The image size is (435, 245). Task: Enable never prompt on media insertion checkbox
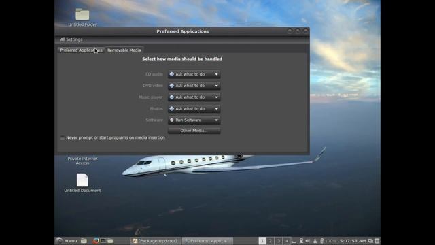pyautogui.click(x=63, y=137)
